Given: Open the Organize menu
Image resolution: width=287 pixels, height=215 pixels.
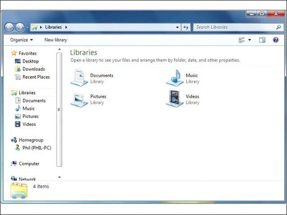Looking at the screenshot, I should pyautogui.click(x=22, y=40).
